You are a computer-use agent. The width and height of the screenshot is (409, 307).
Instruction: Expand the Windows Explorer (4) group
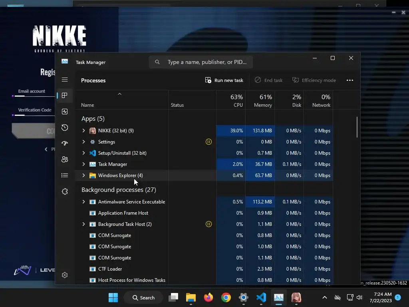[x=83, y=175]
